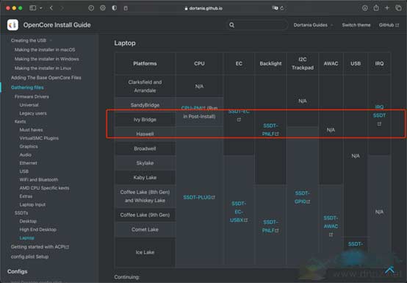Open SSDT-AWAC link in AWAC column
The height and width of the screenshot is (283, 407).
[x=331, y=226]
